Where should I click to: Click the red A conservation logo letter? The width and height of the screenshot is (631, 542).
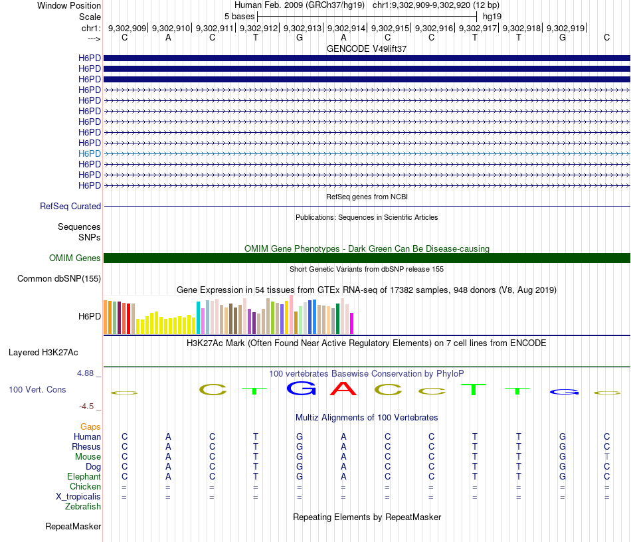pos(343,389)
